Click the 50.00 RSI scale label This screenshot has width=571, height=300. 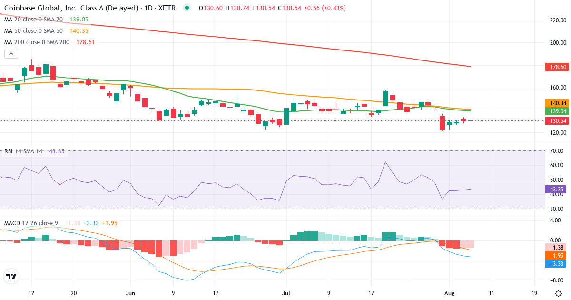click(x=558, y=180)
